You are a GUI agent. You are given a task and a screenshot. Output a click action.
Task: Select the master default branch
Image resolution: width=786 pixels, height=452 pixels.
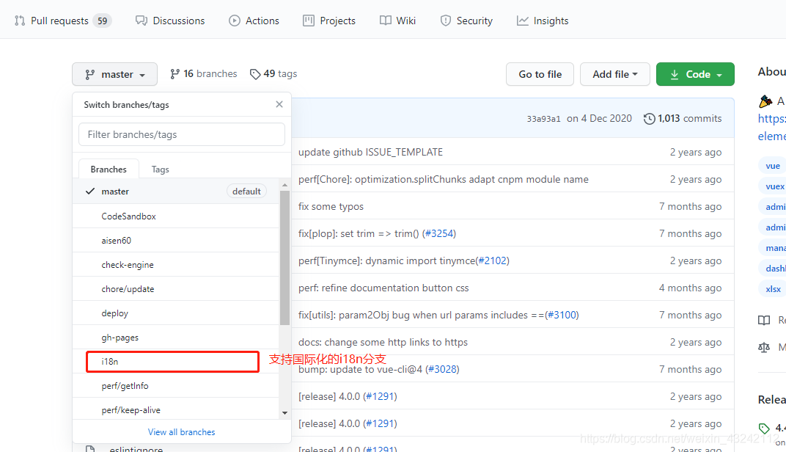(x=175, y=191)
